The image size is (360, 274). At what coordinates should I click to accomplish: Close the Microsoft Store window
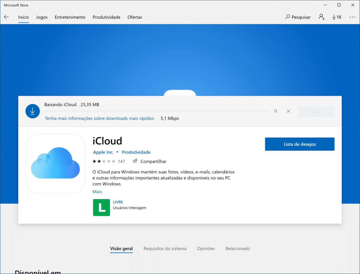pos(353,5)
